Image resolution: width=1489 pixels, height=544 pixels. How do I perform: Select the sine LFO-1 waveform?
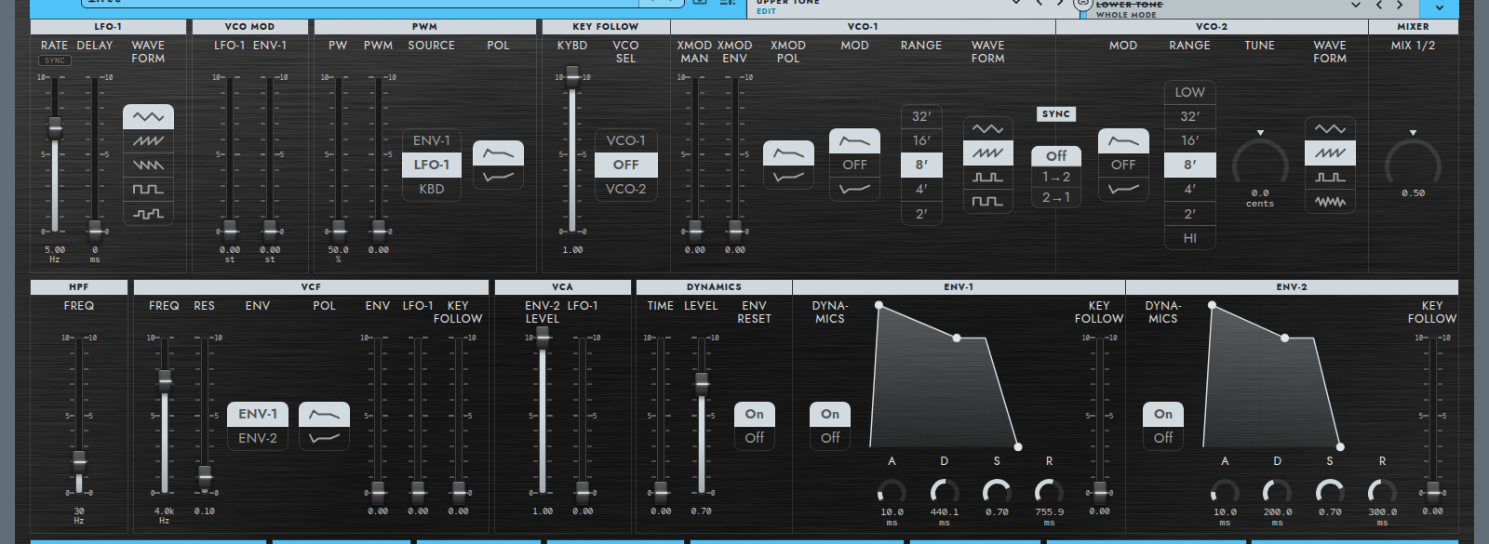click(148, 116)
